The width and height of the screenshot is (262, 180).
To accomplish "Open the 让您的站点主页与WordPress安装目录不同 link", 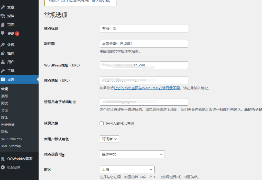I will click(147, 88).
